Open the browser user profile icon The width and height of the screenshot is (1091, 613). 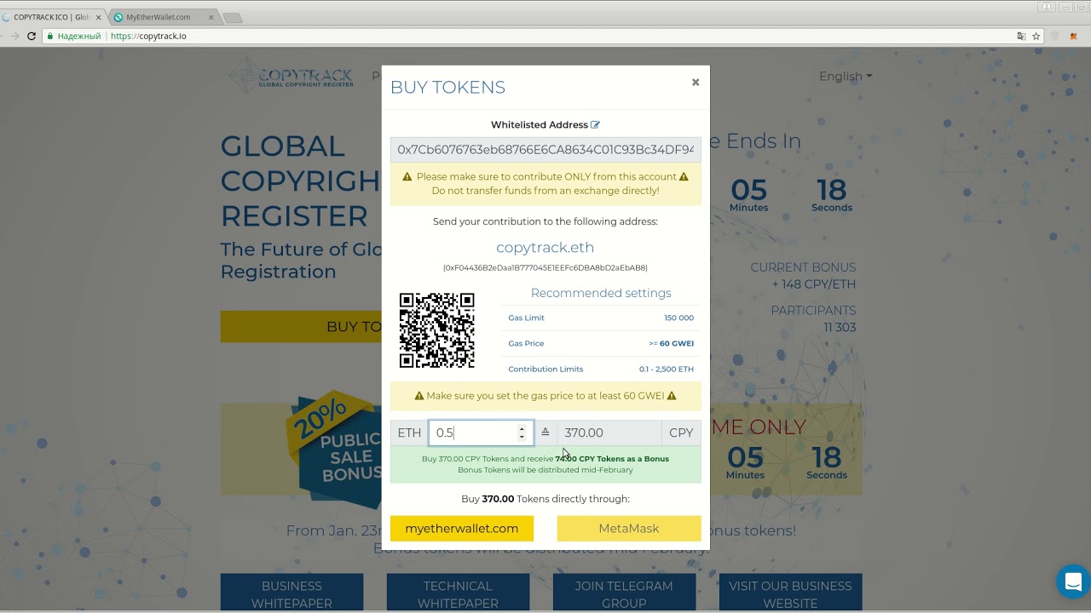(1047, 7)
